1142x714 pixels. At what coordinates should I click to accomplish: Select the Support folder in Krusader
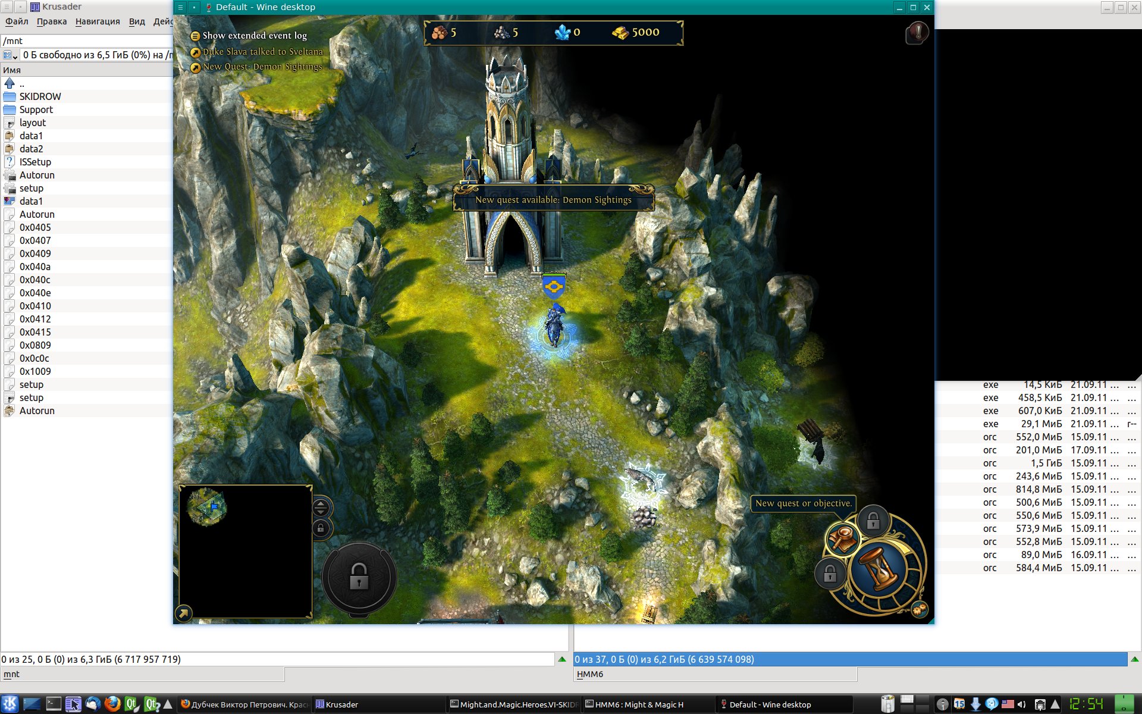pos(87,109)
